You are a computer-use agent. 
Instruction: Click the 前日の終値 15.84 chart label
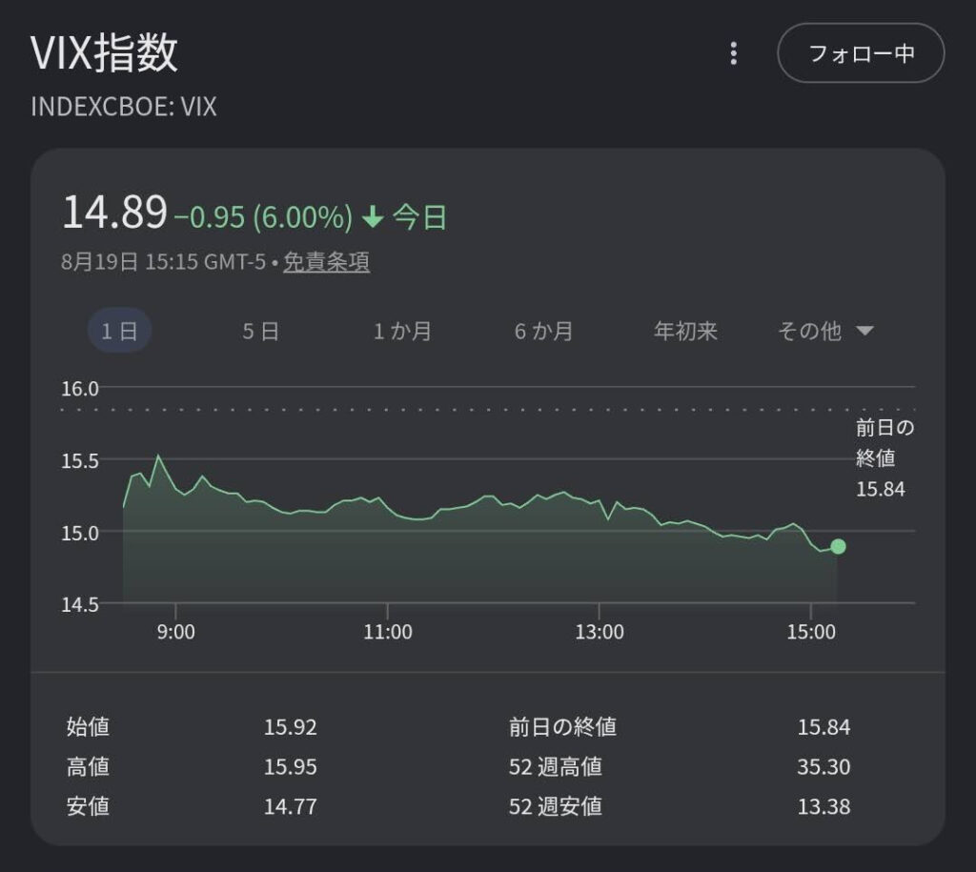[884, 458]
